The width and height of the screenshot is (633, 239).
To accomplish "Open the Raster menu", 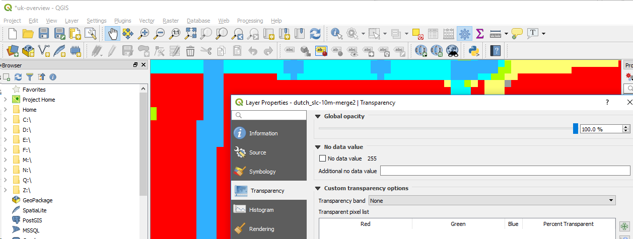I will point(171,21).
